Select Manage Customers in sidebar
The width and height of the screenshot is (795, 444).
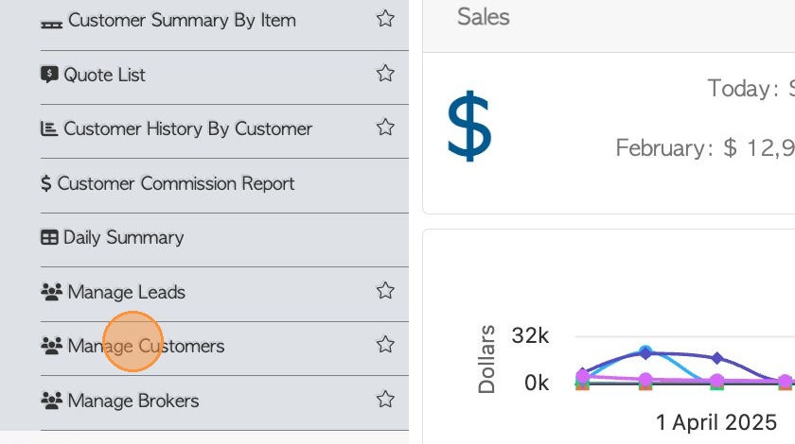146,346
